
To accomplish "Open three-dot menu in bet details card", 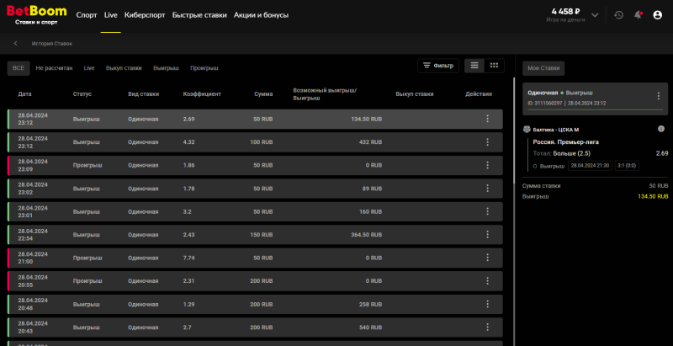I will pyautogui.click(x=658, y=96).
